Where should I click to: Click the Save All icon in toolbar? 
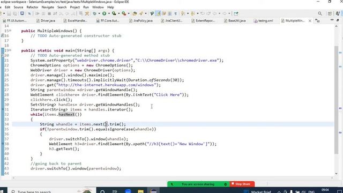[15, 13]
